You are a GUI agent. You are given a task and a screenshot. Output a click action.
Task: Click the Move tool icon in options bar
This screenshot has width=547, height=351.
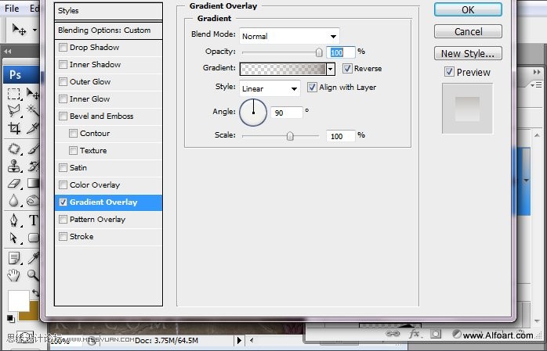tap(19, 30)
